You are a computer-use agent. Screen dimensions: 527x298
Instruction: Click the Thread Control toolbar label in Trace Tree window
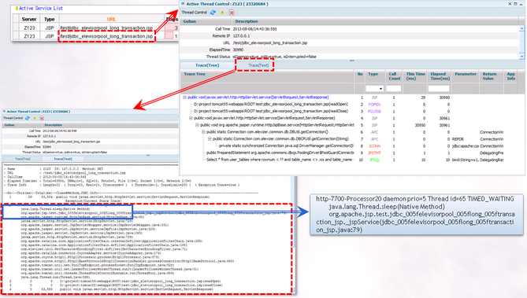click(x=195, y=13)
